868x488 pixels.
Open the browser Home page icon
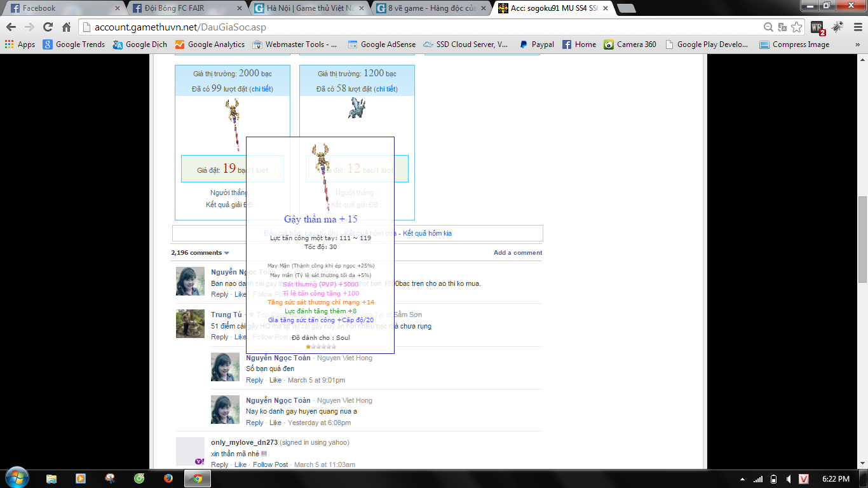[66, 27]
